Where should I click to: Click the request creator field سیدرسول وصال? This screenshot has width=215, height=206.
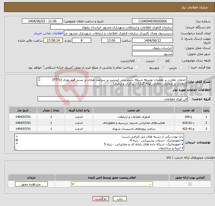click(118, 33)
